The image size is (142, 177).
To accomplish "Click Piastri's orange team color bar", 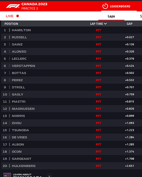I will click(x=10, y=101).
